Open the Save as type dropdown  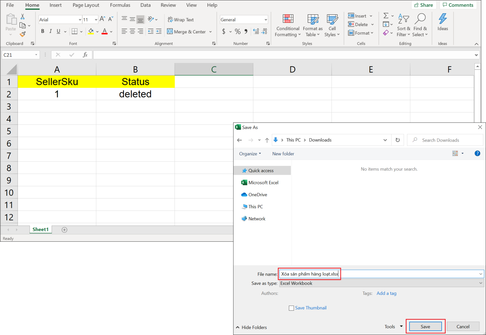coord(381,283)
